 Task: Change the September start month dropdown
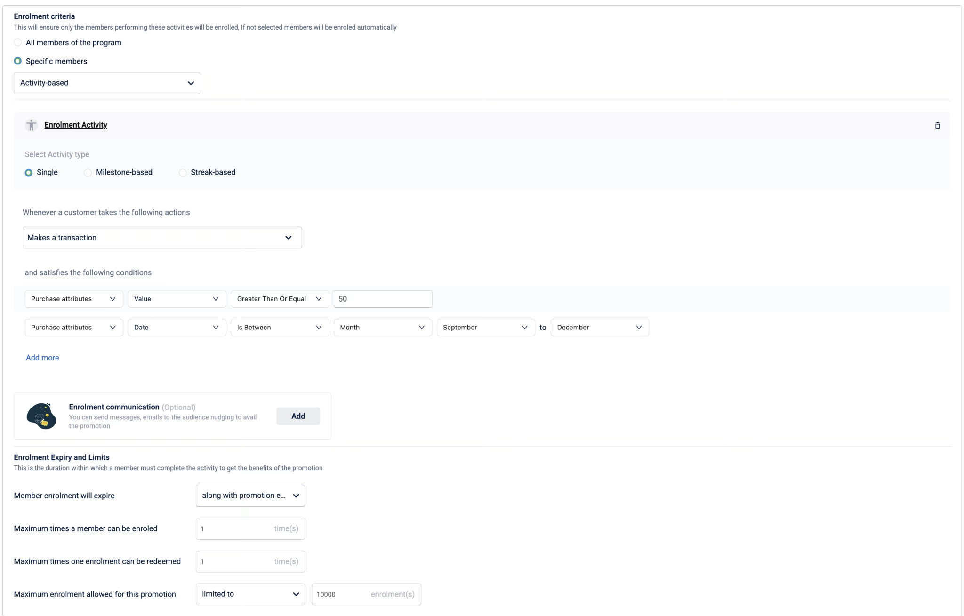(485, 328)
